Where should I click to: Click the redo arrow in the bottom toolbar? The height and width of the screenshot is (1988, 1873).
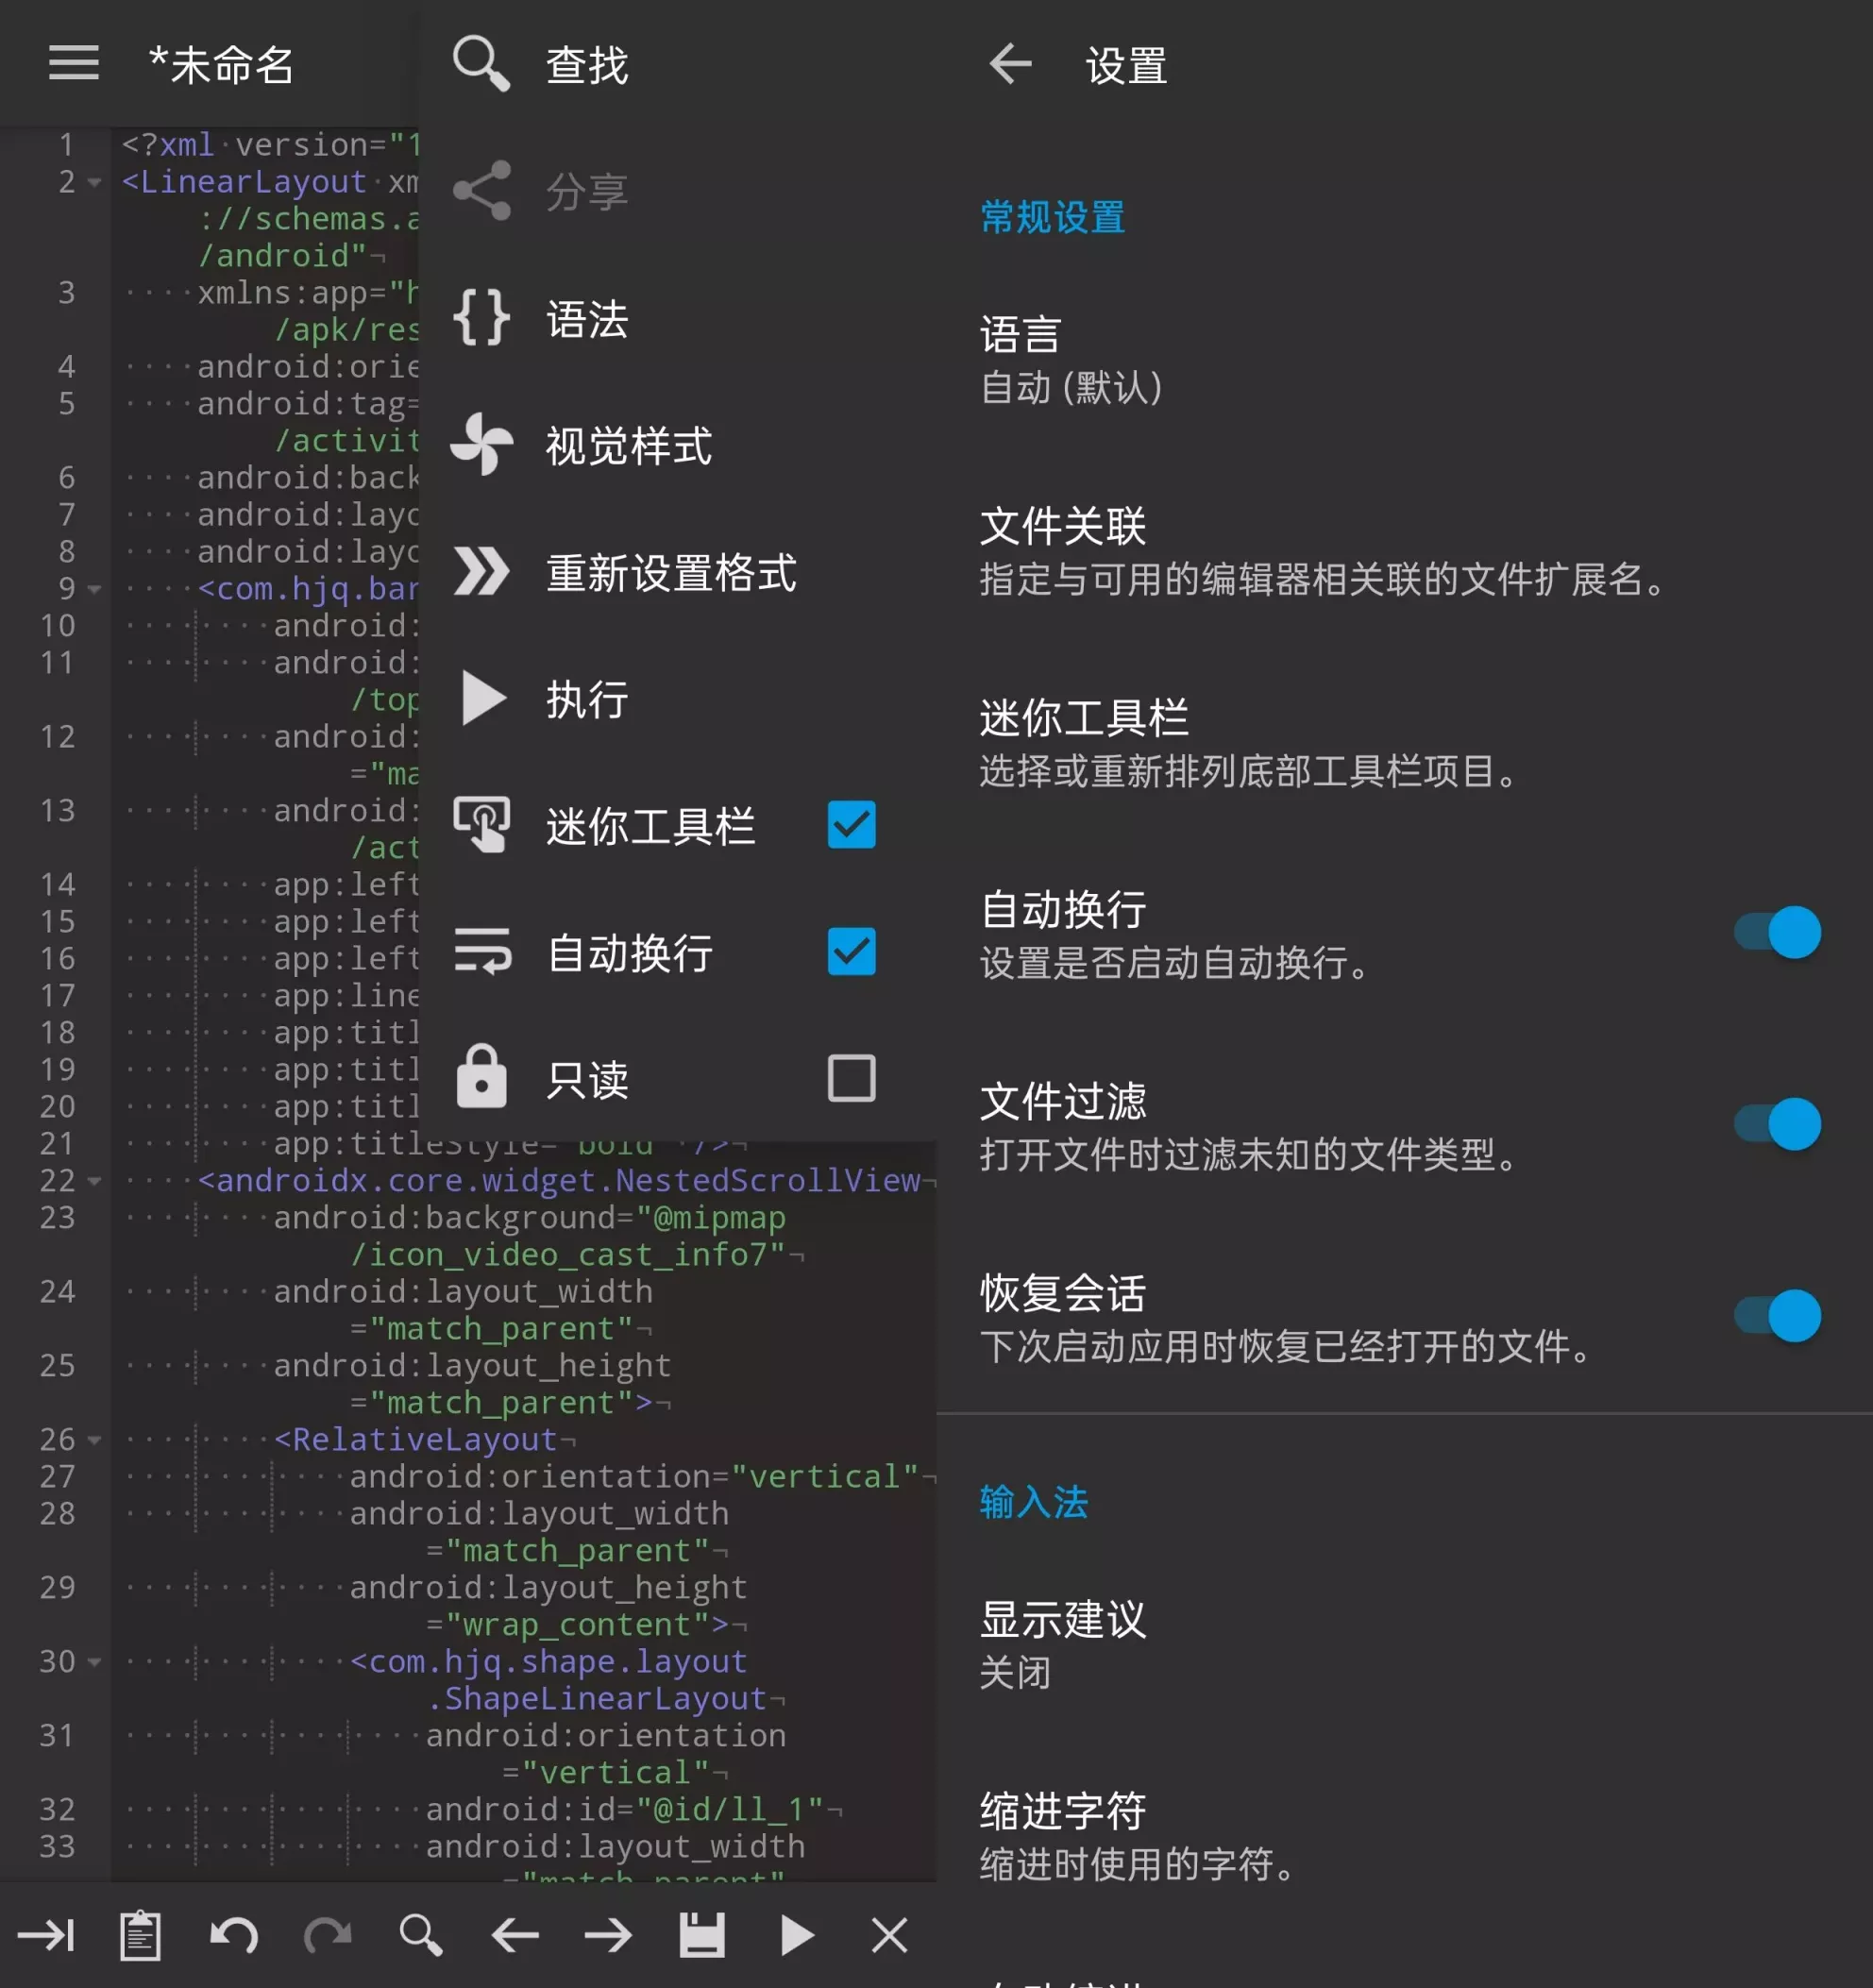pyautogui.click(x=327, y=1935)
